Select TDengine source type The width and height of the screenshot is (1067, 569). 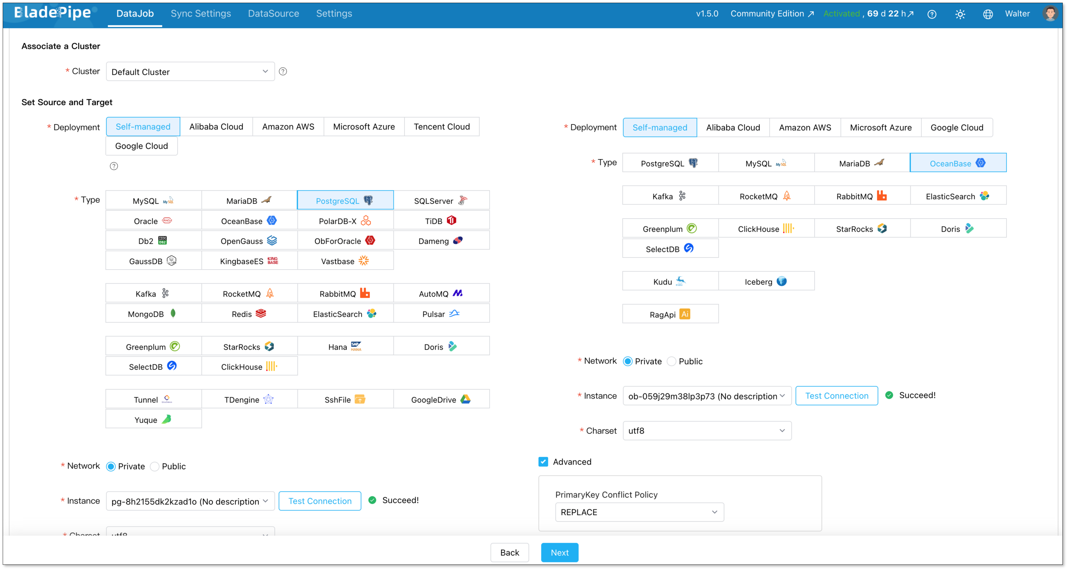coord(249,399)
